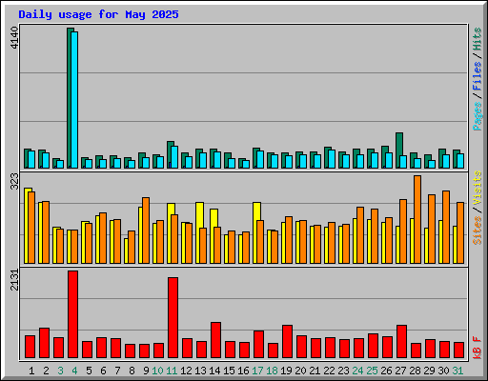The width and height of the screenshot is (488, 381).
Task: Click the orange bar for day 30
Action: [446, 227]
